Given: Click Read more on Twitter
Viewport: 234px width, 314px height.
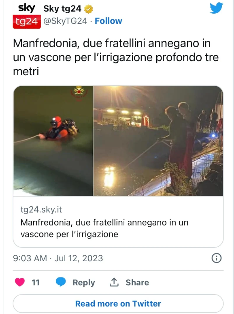Looking at the screenshot, I should pyautogui.click(x=118, y=303).
